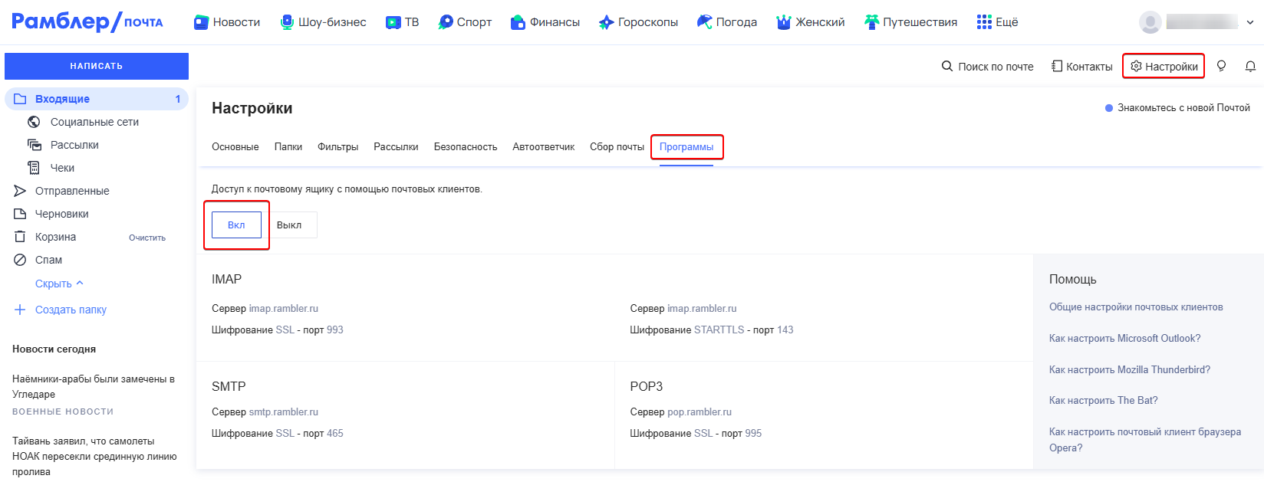Disable mail client access with Выкл
1264x482 pixels.
tap(289, 225)
